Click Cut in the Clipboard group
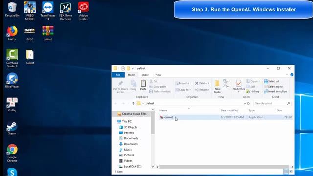Viewport: 313px width, 176px height. pyautogui.click(x=154, y=81)
